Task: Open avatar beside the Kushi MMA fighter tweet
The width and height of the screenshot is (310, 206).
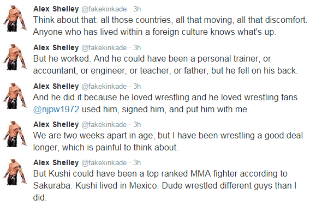Action: click(15, 172)
